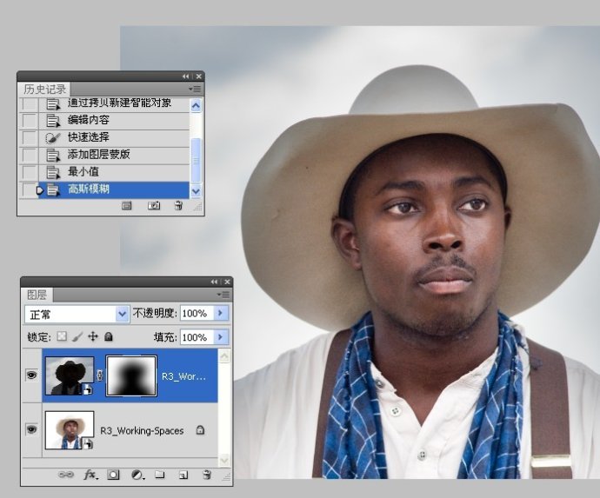This screenshot has height=498, width=600.
Task: Select the bottom layer's cowboy thumbnail
Action: point(70,430)
